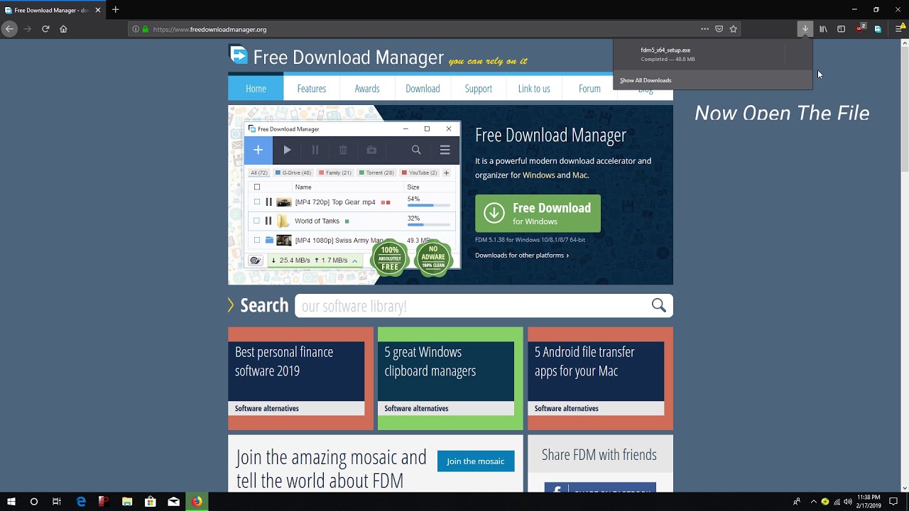The width and height of the screenshot is (909, 511).
Task: Launch Microsoft Edge from the taskbar
Action: (81, 502)
